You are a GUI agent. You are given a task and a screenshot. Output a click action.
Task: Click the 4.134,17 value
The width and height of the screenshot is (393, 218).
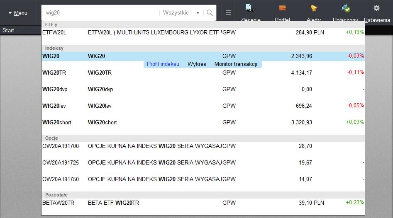tap(302, 73)
